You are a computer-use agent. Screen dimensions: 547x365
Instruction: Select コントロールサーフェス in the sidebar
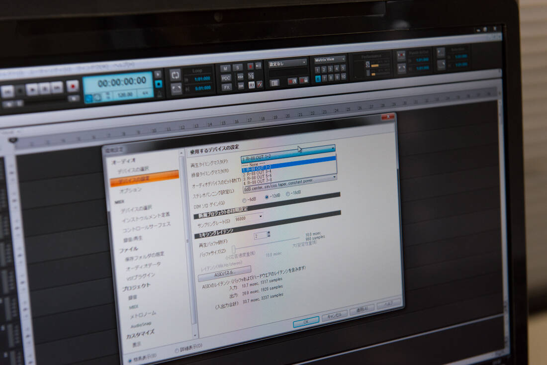(x=147, y=227)
